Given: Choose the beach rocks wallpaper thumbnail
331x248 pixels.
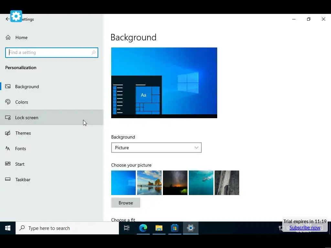Looking at the screenshot, I should click(149, 183).
